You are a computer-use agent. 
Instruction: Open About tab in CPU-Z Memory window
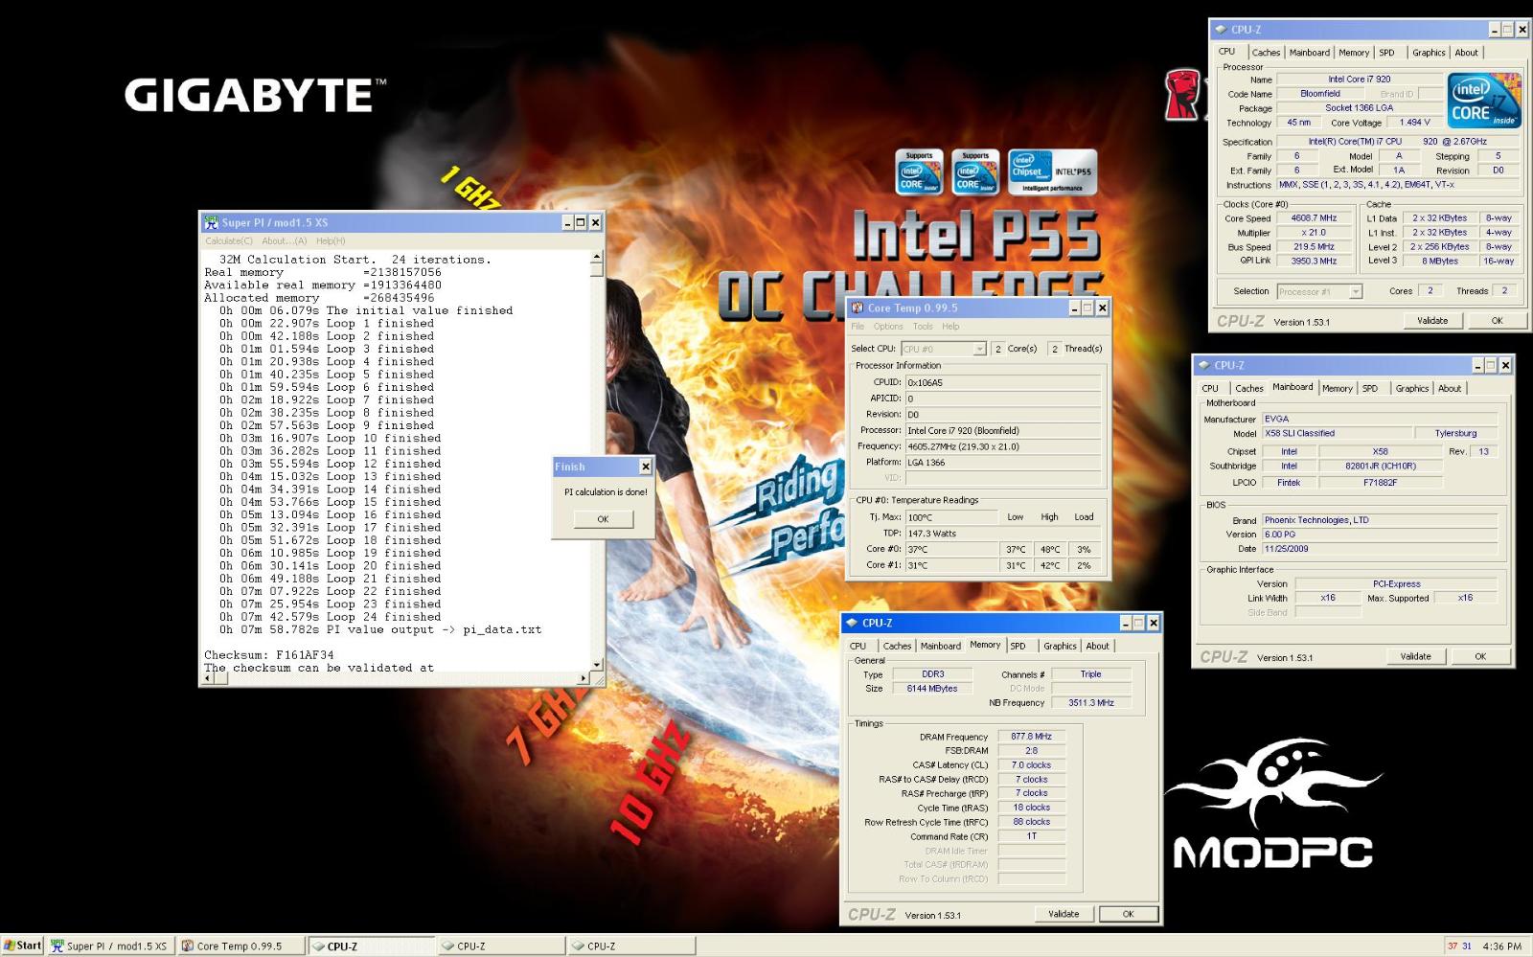[x=1097, y=647]
